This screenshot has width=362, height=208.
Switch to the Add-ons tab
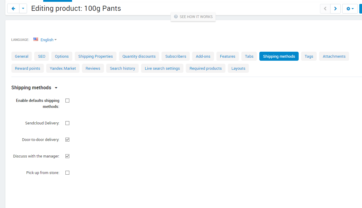point(203,56)
